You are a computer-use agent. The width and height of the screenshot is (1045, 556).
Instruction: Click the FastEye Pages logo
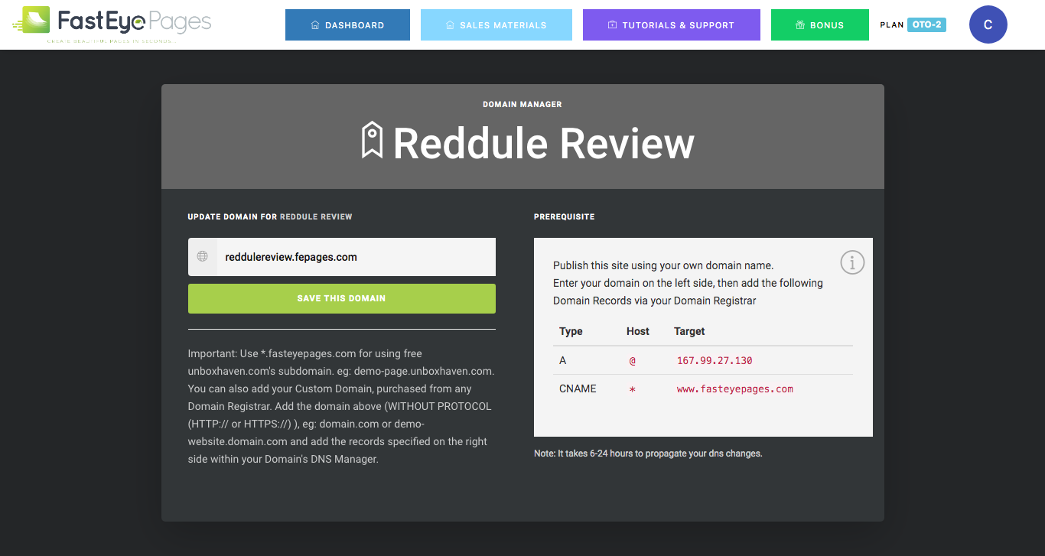[x=112, y=24]
